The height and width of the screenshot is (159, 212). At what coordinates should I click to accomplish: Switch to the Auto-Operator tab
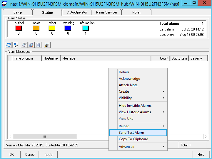tap(77, 12)
